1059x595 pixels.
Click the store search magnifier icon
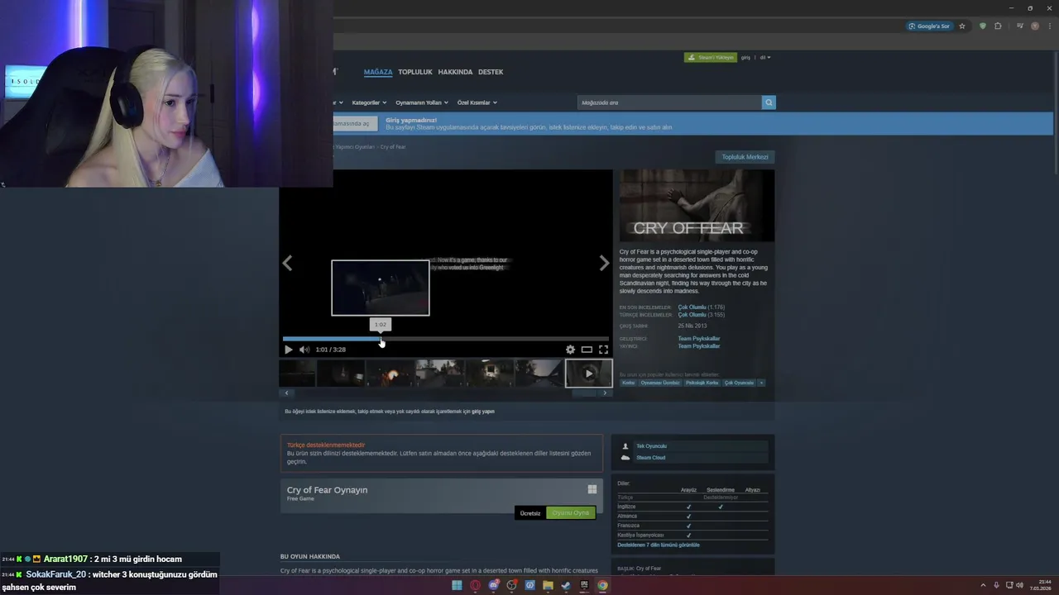tap(769, 102)
